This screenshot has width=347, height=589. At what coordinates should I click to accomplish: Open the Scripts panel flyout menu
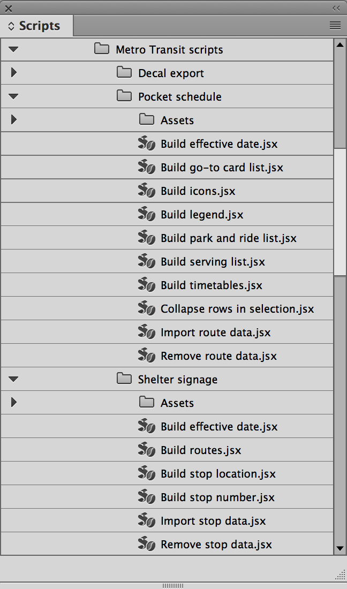click(335, 25)
